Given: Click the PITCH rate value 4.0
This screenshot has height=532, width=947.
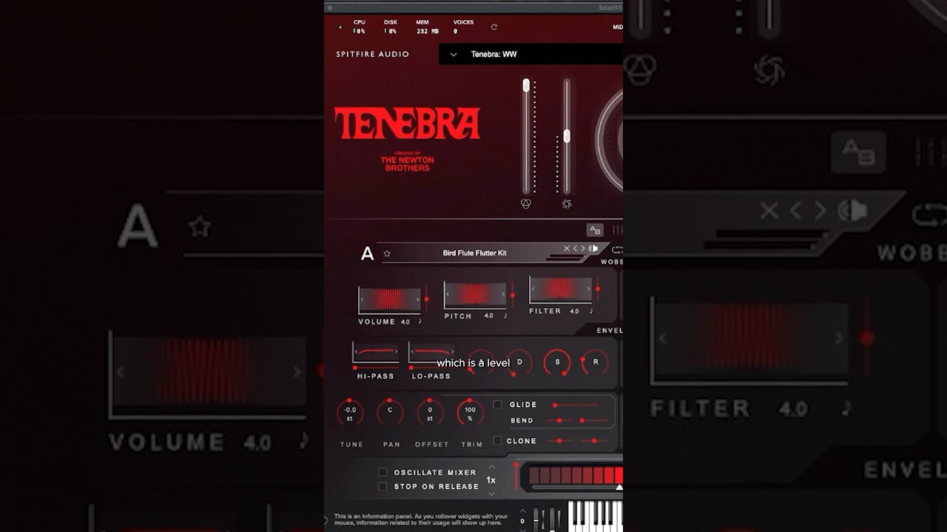Looking at the screenshot, I should [489, 316].
